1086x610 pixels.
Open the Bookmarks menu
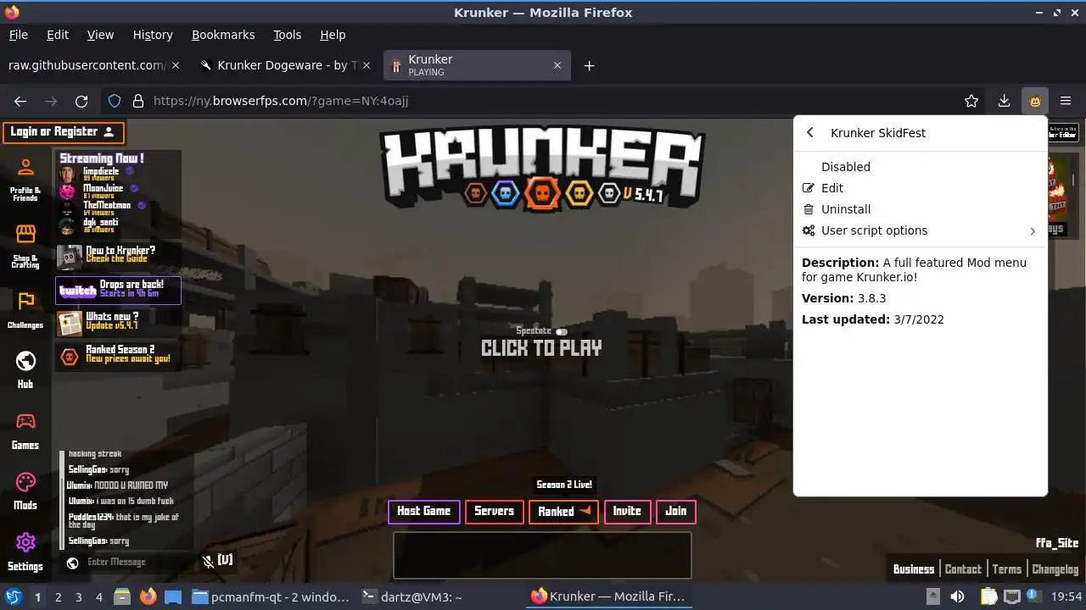click(x=223, y=35)
